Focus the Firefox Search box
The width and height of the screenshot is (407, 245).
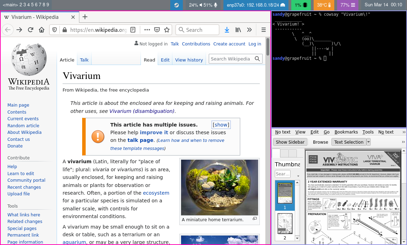click(x=197, y=30)
